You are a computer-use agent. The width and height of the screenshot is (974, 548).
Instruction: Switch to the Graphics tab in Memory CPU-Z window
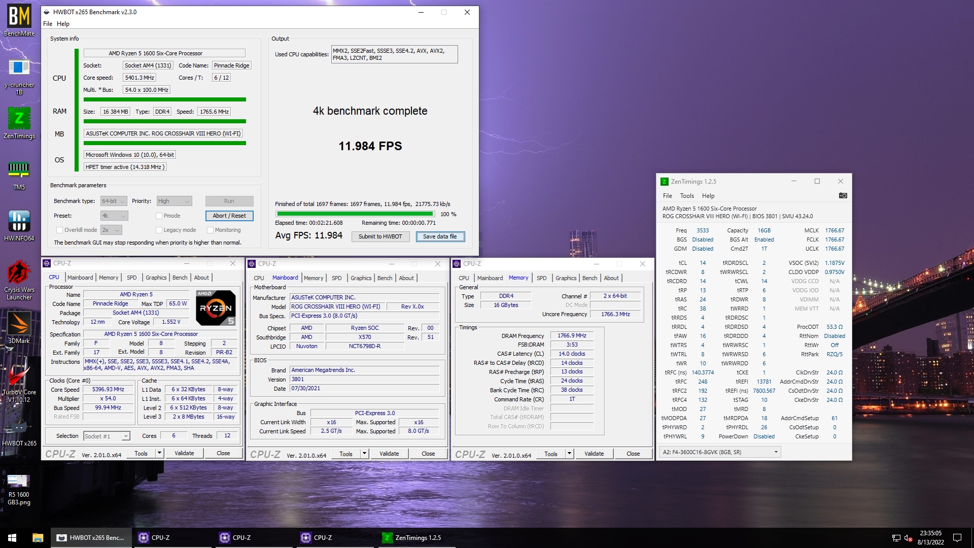tap(566, 278)
